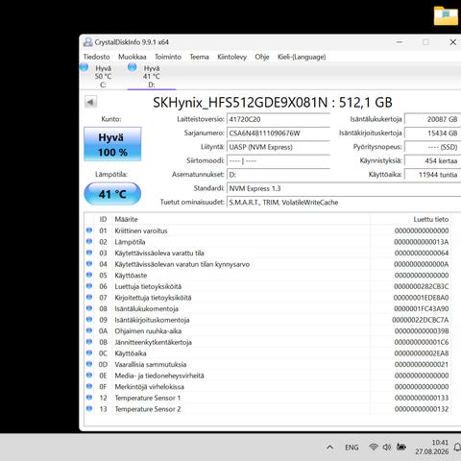
Task: Select the C: drive tab at 50 °C
Action: 103,76
